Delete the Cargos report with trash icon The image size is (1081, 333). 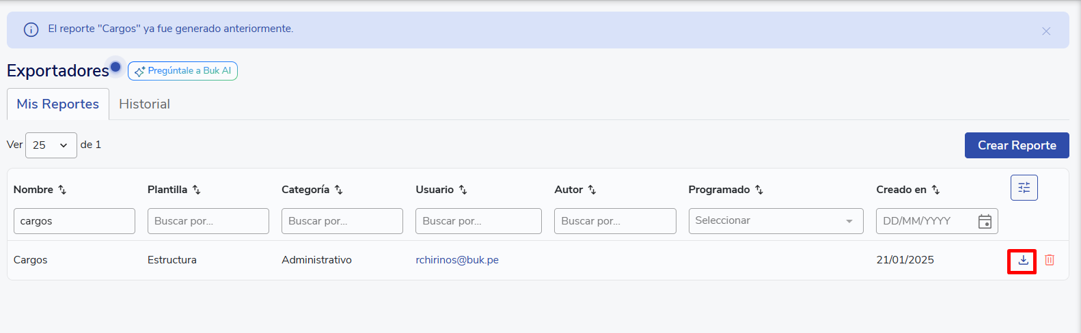click(1050, 260)
